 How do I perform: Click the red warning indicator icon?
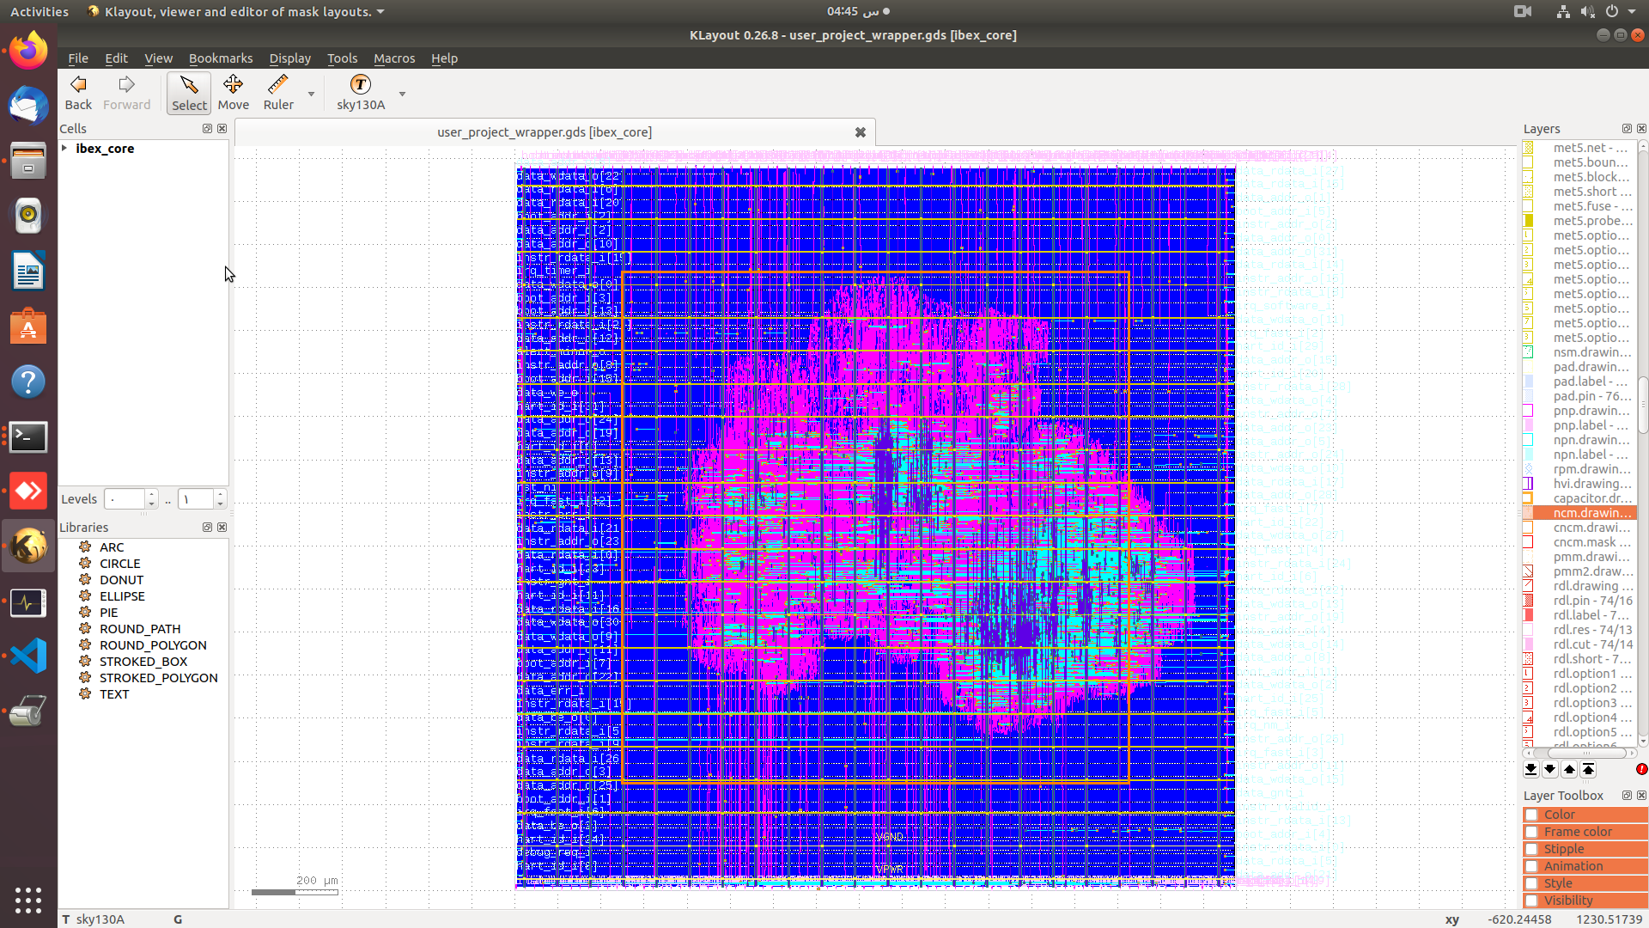[1641, 769]
